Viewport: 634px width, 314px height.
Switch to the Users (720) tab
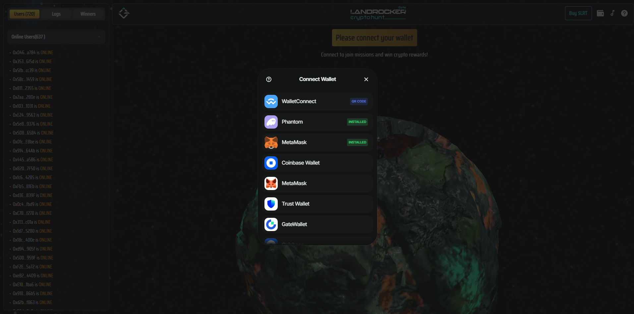(x=25, y=14)
